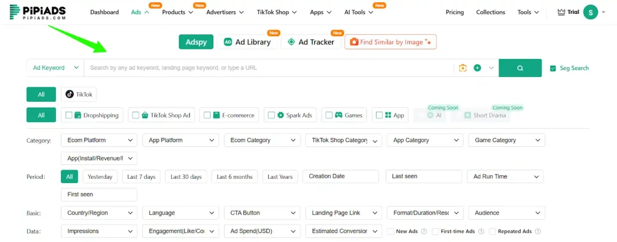Select Yesterday period filter

pos(100,177)
